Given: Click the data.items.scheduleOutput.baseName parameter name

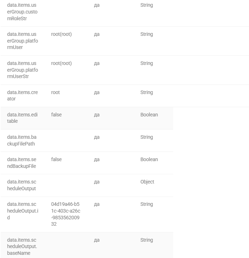Looking at the screenshot, I should [x=22, y=247].
